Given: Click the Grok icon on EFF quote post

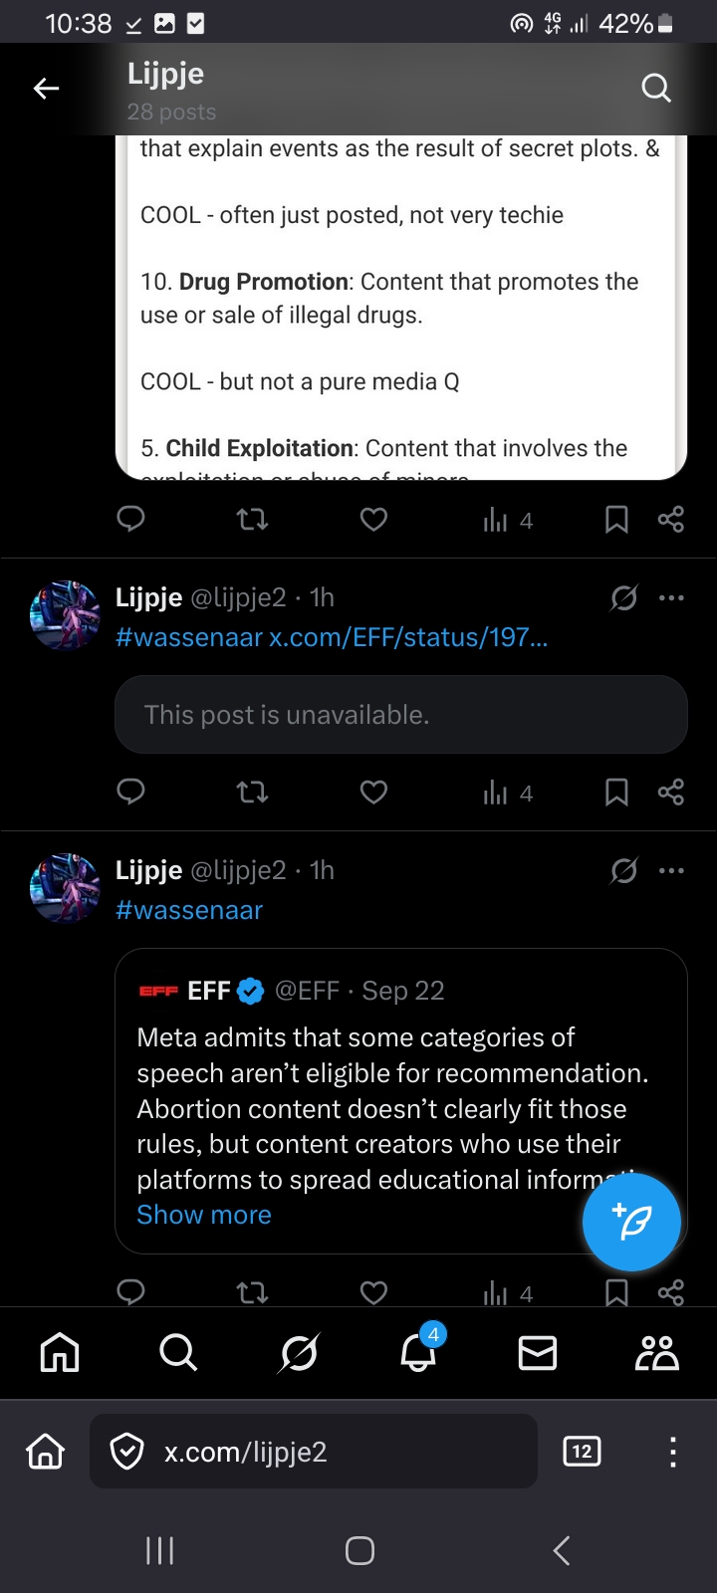Looking at the screenshot, I should coord(623,871).
